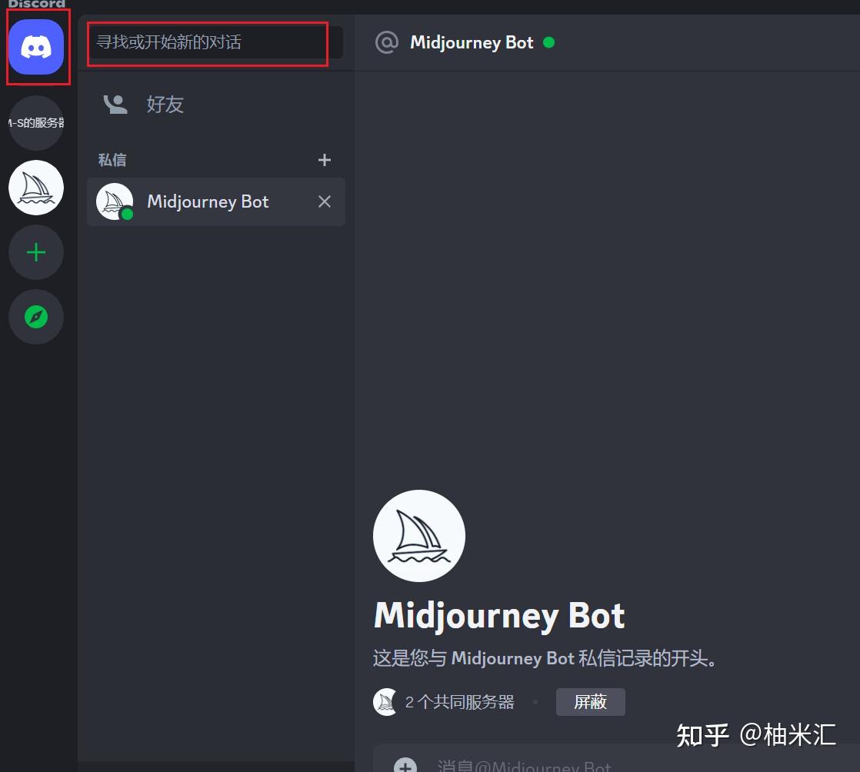Select the Midjourney Bot conversation in the DM list

pyautogui.click(x=208, y=201)
